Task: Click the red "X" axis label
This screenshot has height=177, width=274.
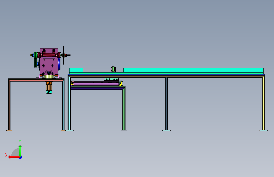Action: click(6, 155)
